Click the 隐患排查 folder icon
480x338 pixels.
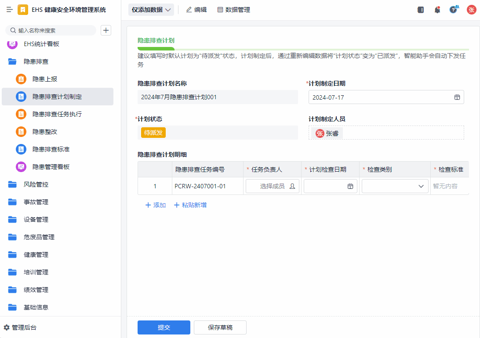(x=12, y=61)
